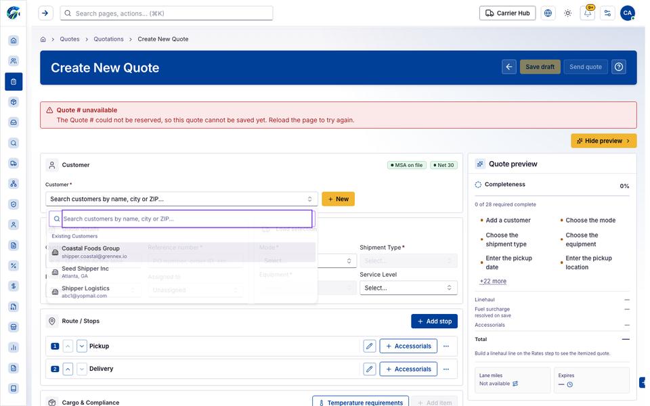Open the Home icon in the sidebar
This screenshot has height=406, width=650.
[x=14, y=41]
